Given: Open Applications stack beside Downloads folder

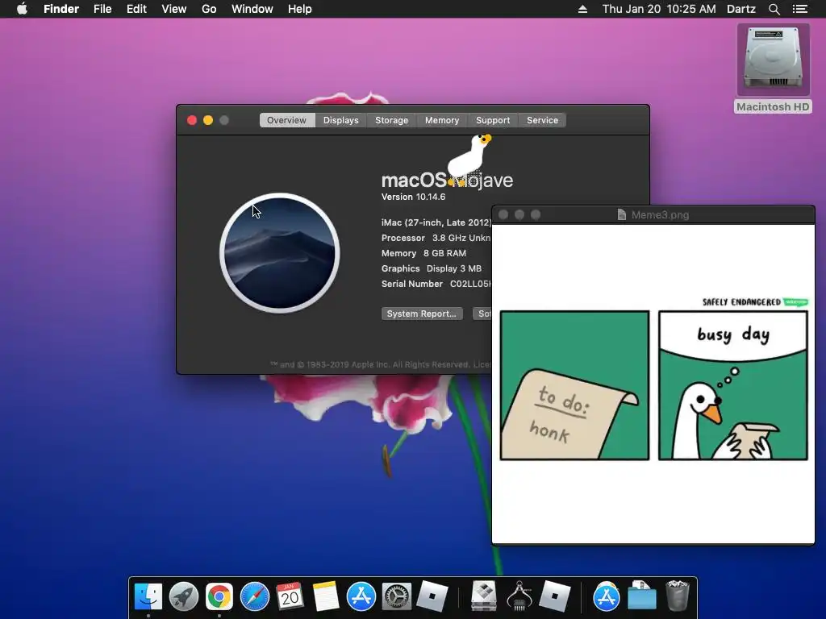Looking at the screenshot, I should (607, 596).
